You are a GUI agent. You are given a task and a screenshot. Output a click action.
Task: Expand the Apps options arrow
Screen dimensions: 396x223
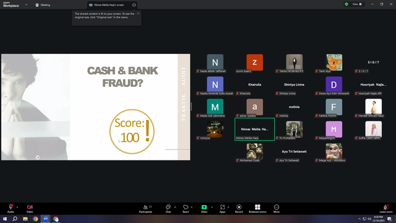click(228, 207)
